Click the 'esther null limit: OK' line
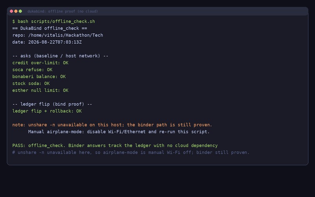315x197 pixels. [40, 90]
